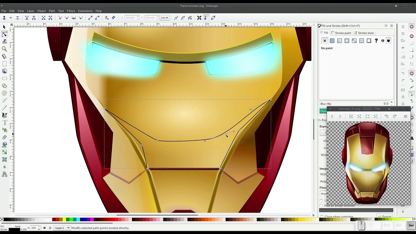The width and height of the screenshot is (416, 234).
Task: Open image viewer hamburger menu
Action: pyautogui.click(x=405, y=116)
